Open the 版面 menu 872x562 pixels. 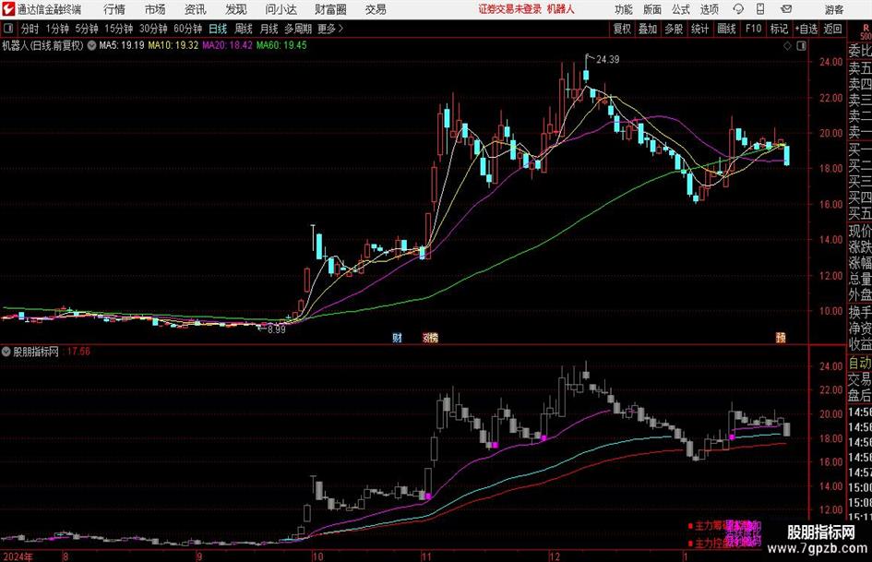tap(651, 9)
